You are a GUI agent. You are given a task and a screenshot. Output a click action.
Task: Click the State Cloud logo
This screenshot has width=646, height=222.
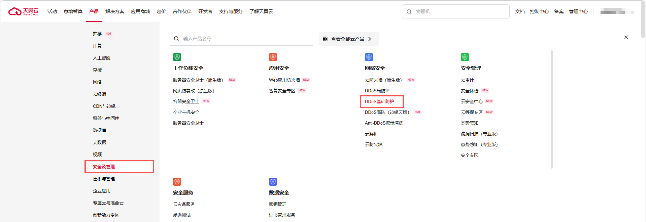pos(23,11)
